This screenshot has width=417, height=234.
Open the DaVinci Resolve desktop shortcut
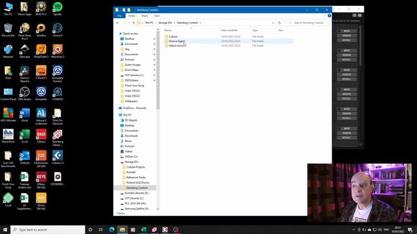tap(25, 74)
